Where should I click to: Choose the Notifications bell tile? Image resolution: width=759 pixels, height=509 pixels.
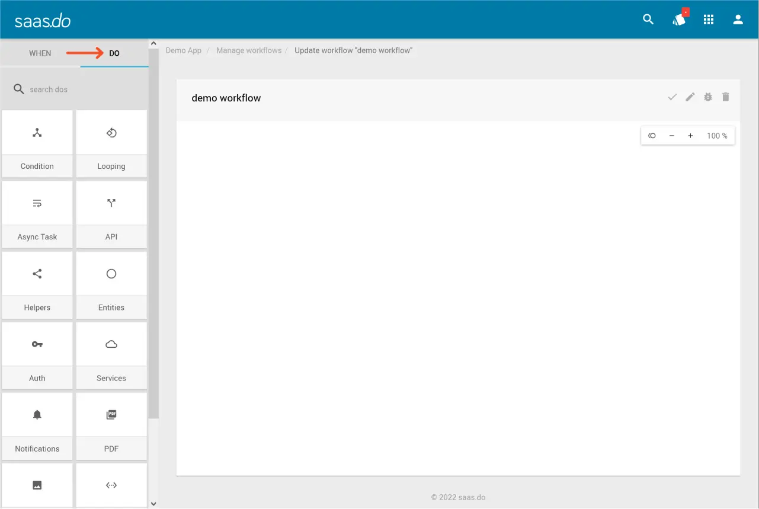(37, 425)
